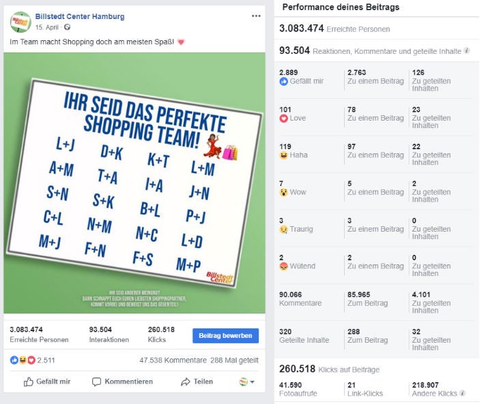Click the 288 Mal geteilt link

(234, 360)
